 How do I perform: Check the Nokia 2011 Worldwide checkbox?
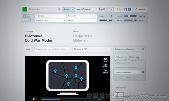click(x=115, y=60)
